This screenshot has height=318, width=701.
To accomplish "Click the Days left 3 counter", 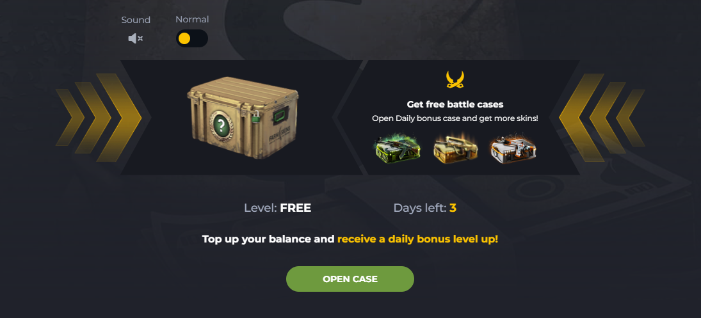I will tap(424, 208).
